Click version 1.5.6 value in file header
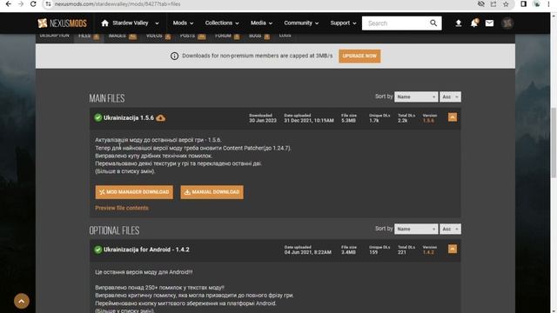The width and height of the screenshot is (557, 313). pos(428,121)
